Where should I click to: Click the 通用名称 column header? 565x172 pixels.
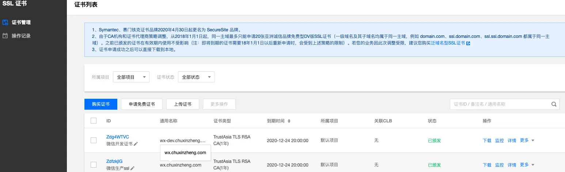tap(168, 121)
